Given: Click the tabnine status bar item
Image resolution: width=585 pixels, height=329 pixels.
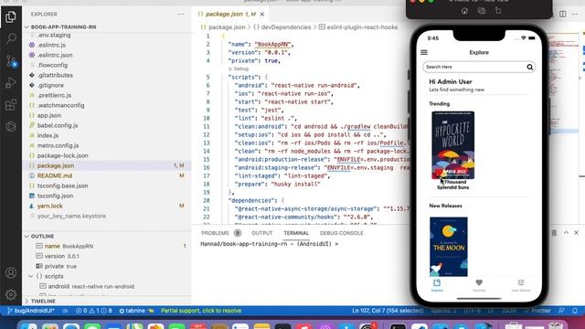Looking at the screenshot, I should tap(136, 311).
